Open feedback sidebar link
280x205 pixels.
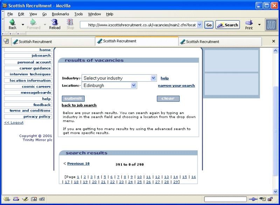(28, 105)
